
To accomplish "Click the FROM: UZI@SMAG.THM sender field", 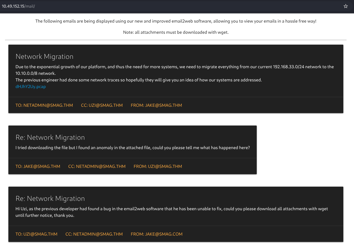I will pos(158,166).
